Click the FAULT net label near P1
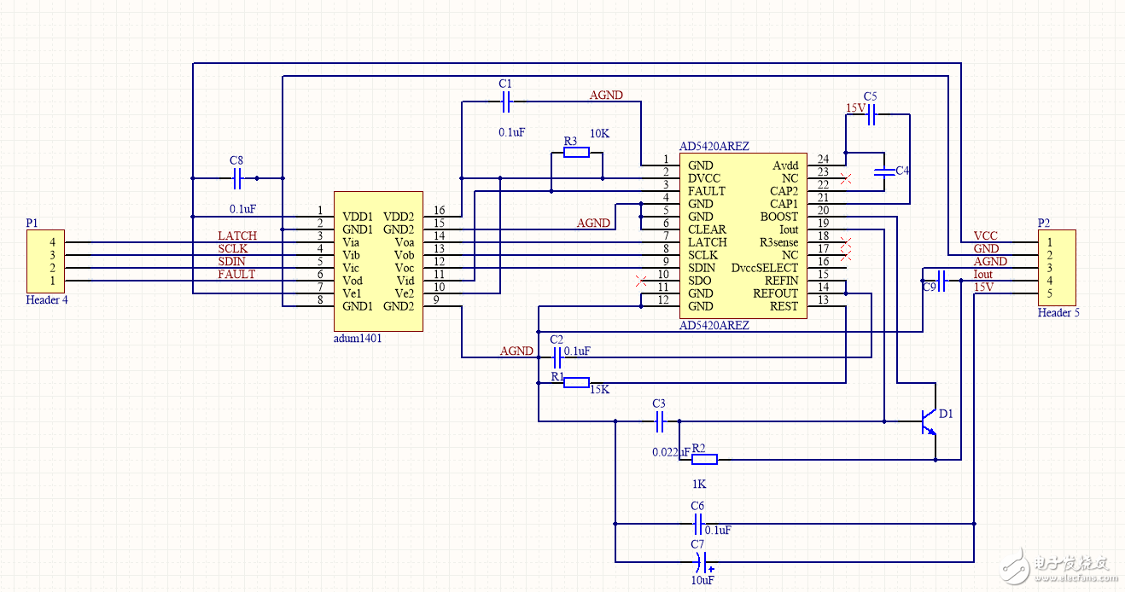 (x=236, y=274)
